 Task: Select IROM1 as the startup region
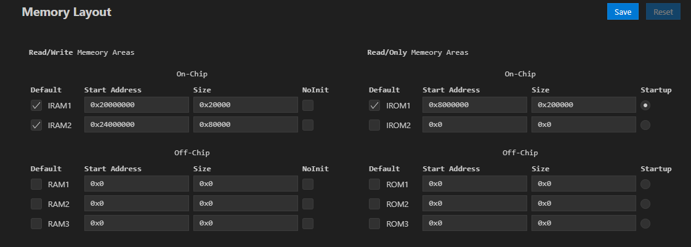pyautogui.click(x=645, y=105)
